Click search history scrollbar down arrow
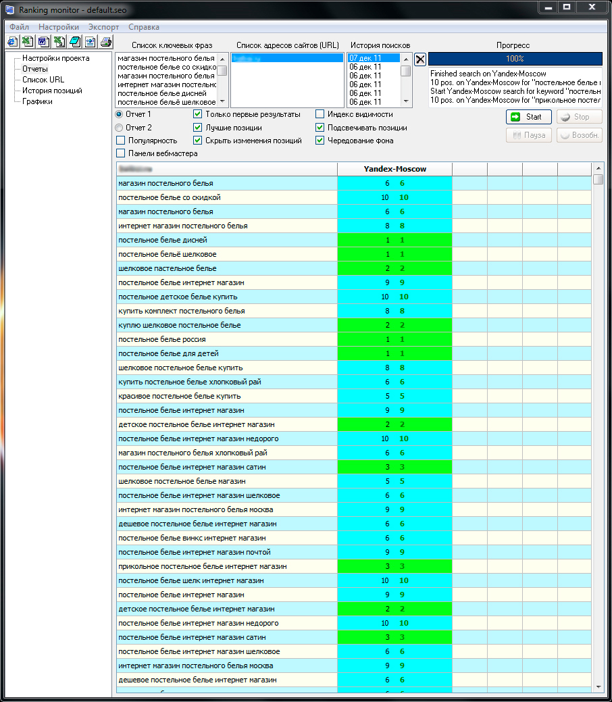 click(406, 101)
